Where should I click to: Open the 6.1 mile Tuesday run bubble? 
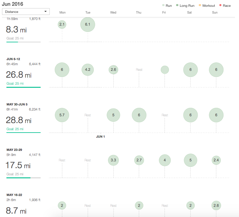click(x=88, y=24)
